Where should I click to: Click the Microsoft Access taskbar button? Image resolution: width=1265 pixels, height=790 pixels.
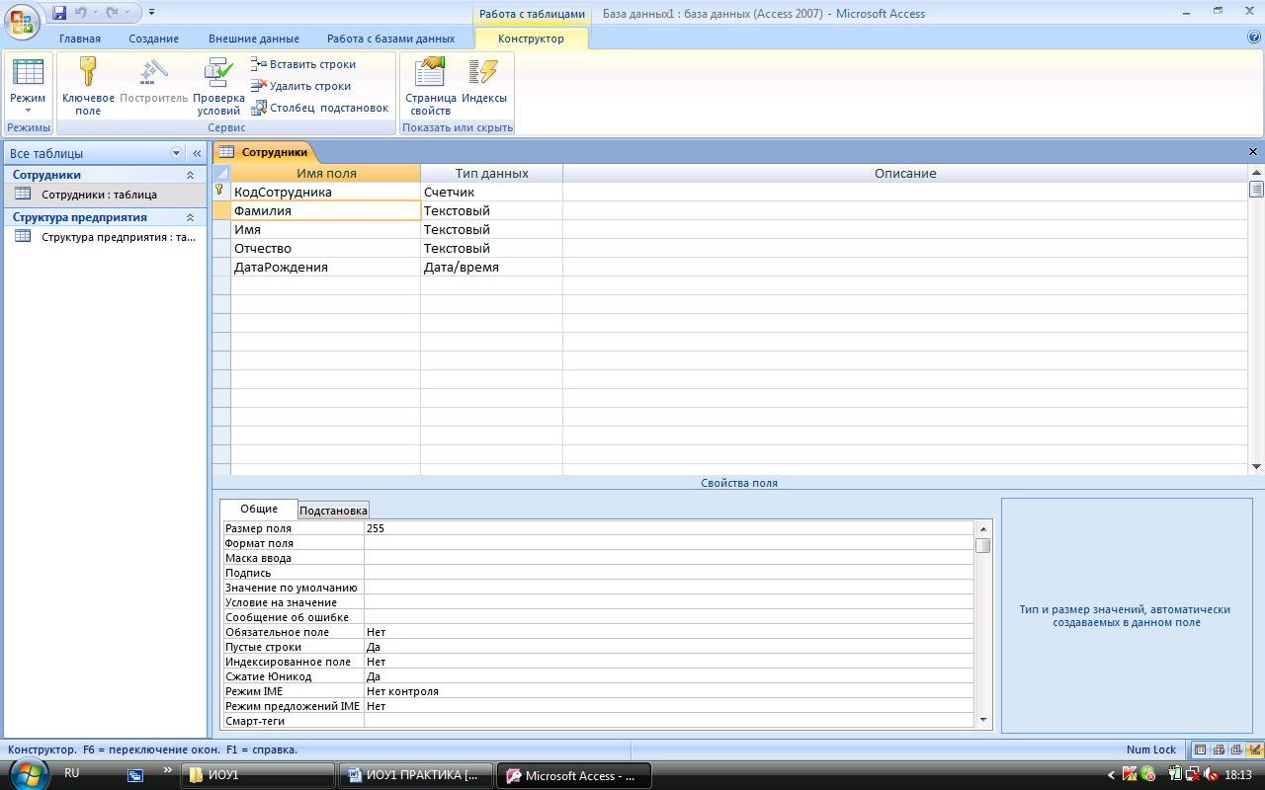pos(573,775)
